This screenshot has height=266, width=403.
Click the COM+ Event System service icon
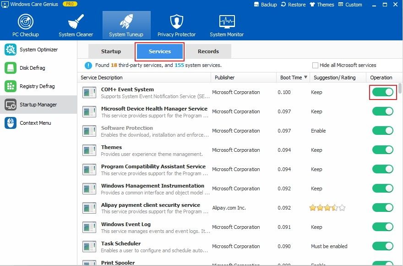click(x=89, y=93)
